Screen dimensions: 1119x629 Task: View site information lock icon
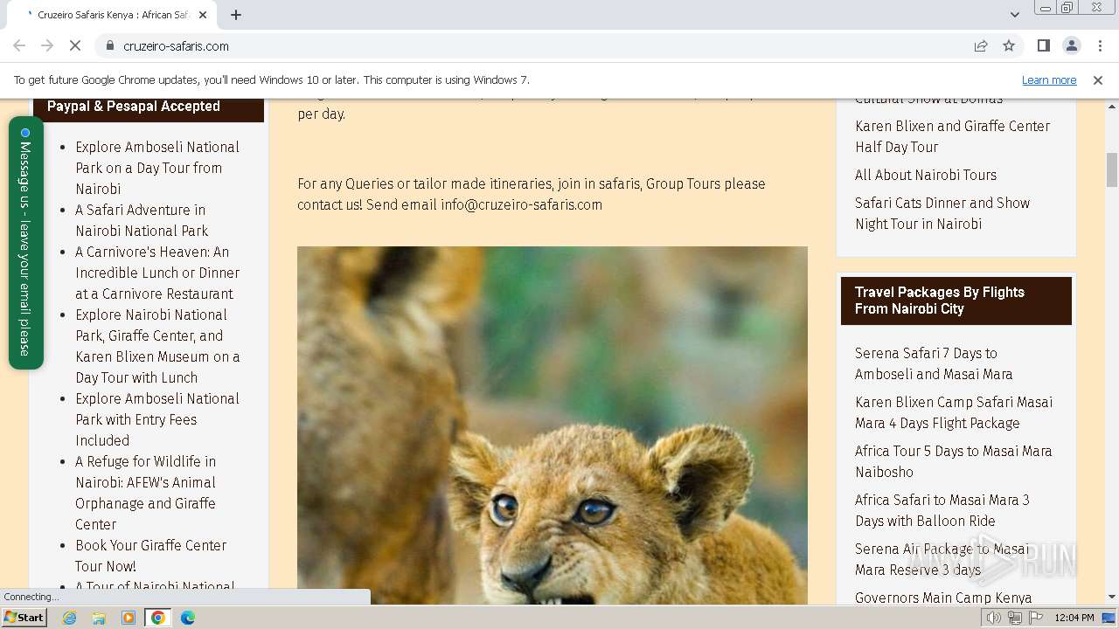110,45
